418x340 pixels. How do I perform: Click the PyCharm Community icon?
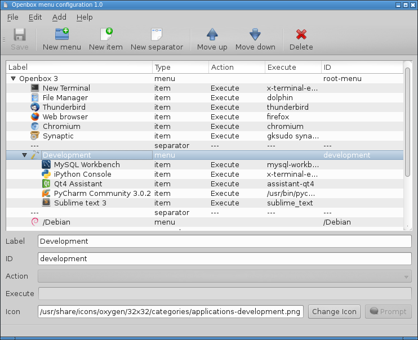coord(46,194)
